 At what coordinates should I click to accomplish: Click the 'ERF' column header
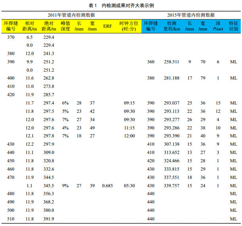[107, 26]
